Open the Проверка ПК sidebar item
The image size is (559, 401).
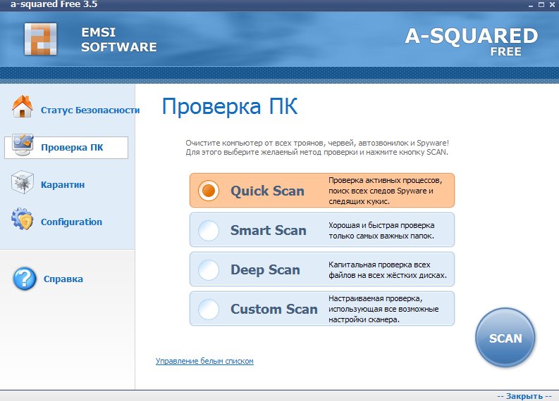[x=66, y=147]
